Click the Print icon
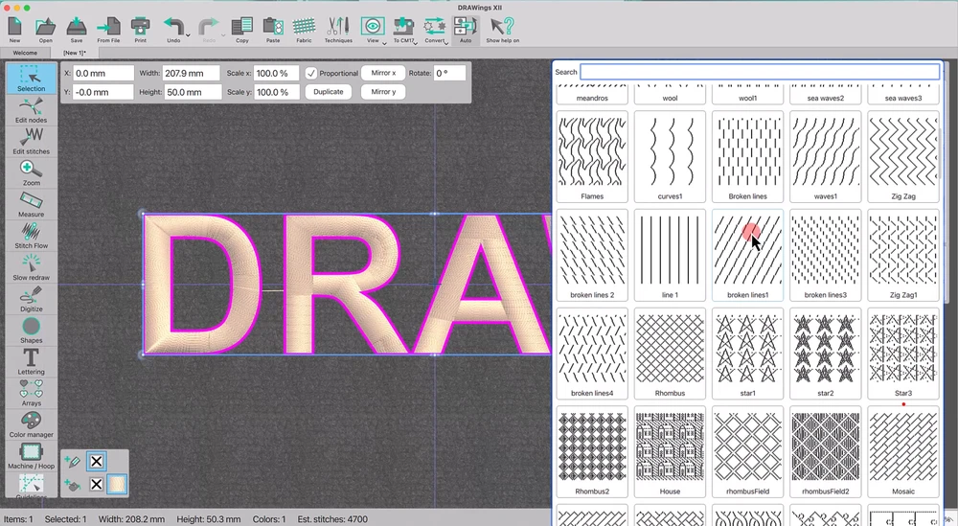The image size is (958, 526). (x=141, y=28)
